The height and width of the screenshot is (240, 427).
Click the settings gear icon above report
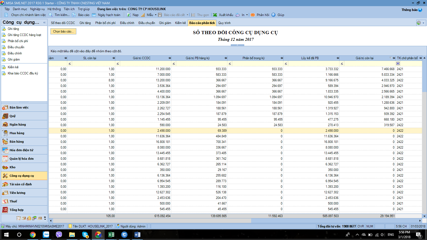click(x=419, y=23)
